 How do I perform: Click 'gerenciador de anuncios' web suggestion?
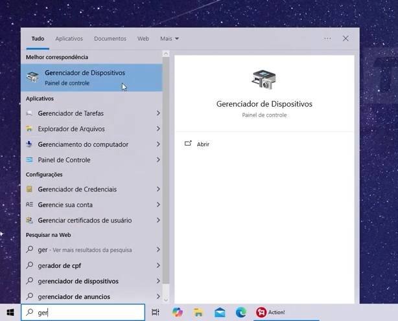click(91, 296)
